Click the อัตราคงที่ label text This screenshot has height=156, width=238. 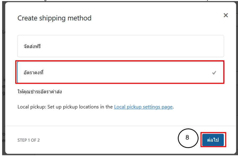[x=33, y=73]
